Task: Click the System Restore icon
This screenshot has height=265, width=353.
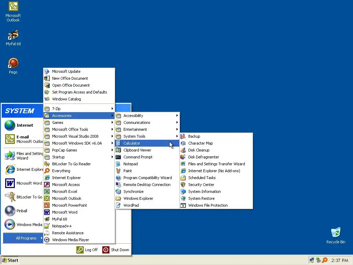Action: tap(183, 198)
